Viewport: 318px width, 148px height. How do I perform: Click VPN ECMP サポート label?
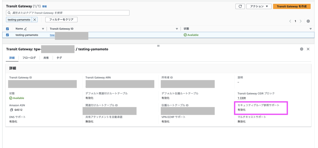[174, 117]
